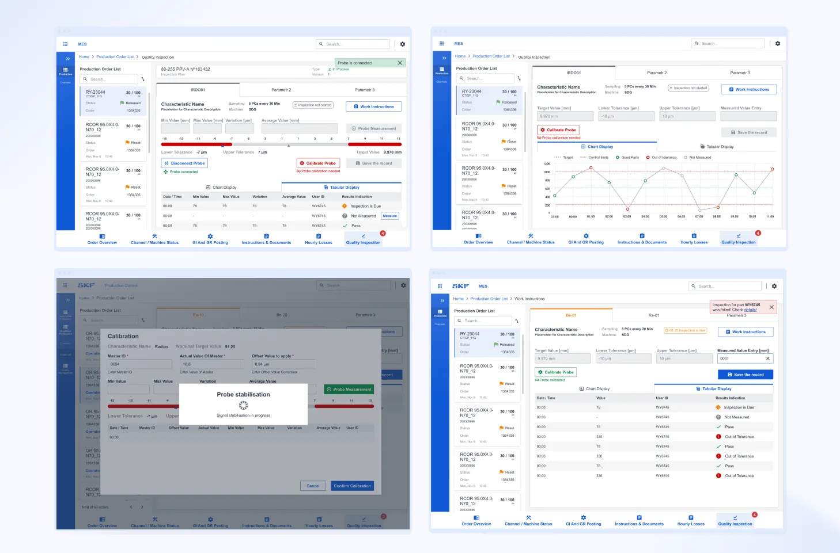
Task: Open app grid menu on the probe-connected screen
Action: coord(65,44)
